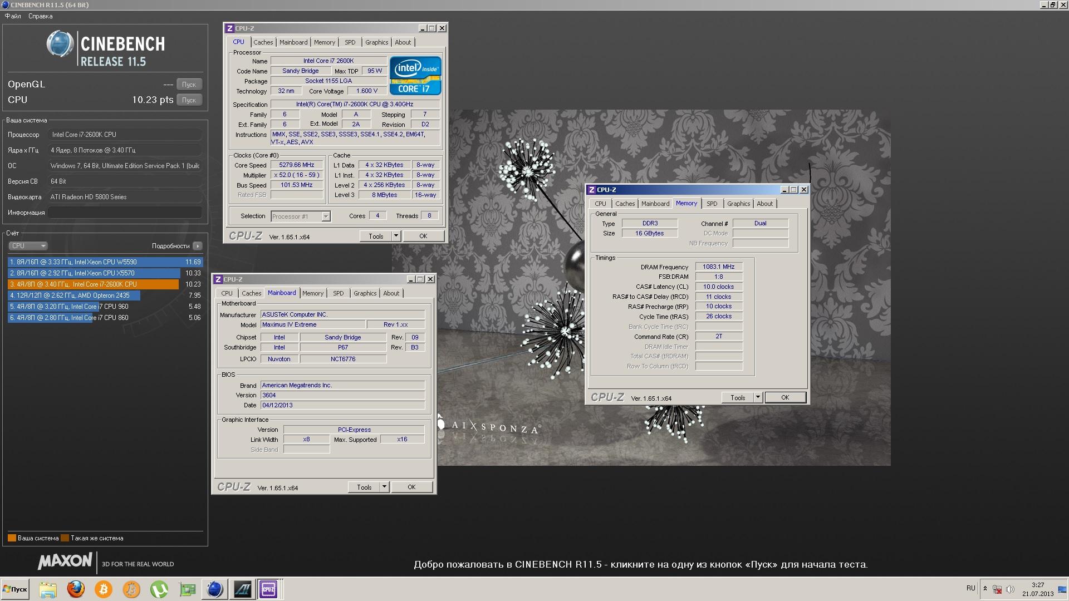Select the AMD Opteron 2435 ranking row
1069x601 pixels.
coord(105,295)
